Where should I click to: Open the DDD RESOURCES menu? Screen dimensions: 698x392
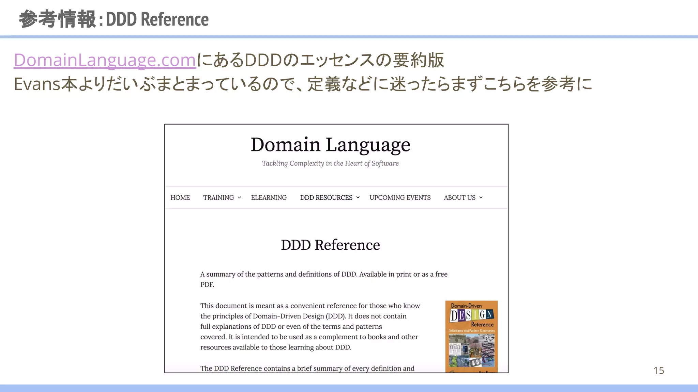pos(326,198)
